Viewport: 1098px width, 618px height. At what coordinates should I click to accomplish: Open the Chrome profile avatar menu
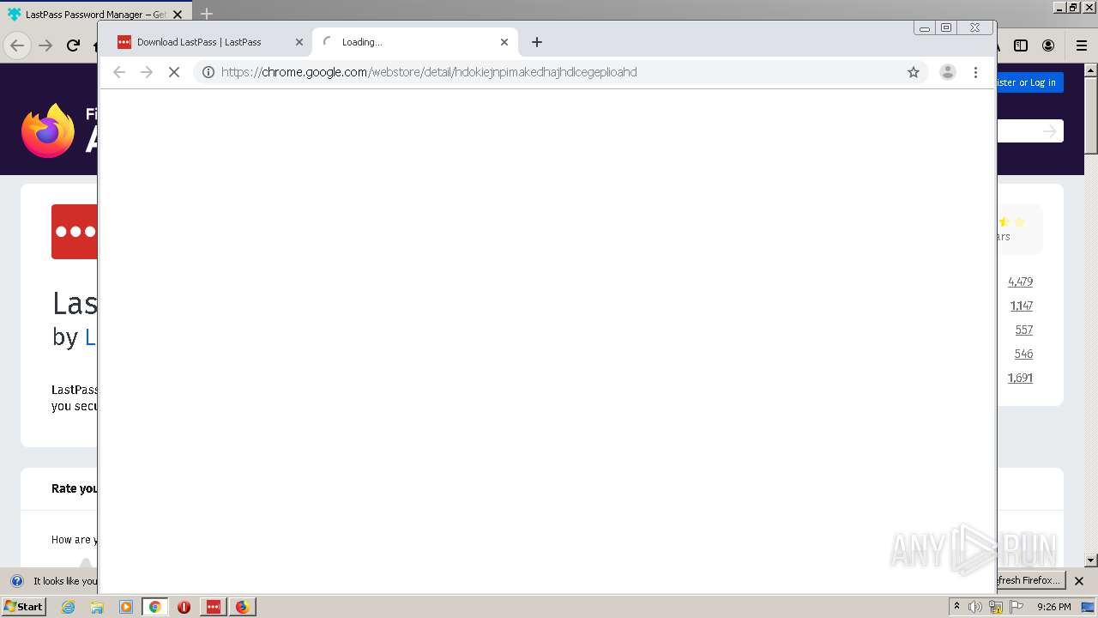947,72
